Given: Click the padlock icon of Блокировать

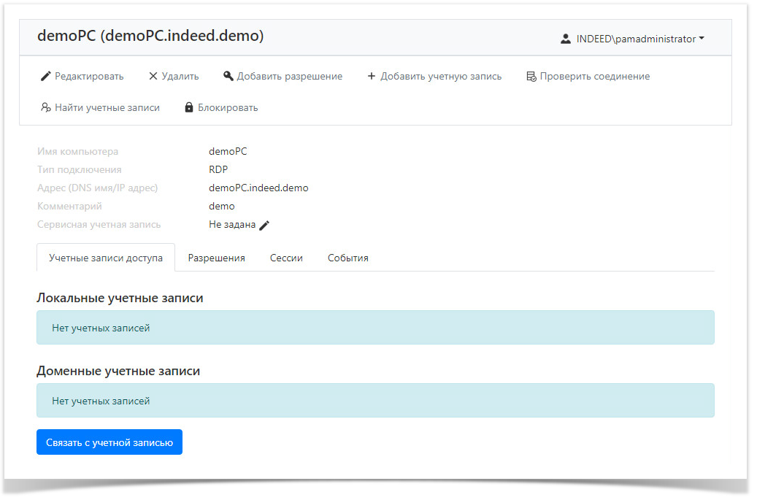Looking at the screenshot, I should tap(189, 107).
